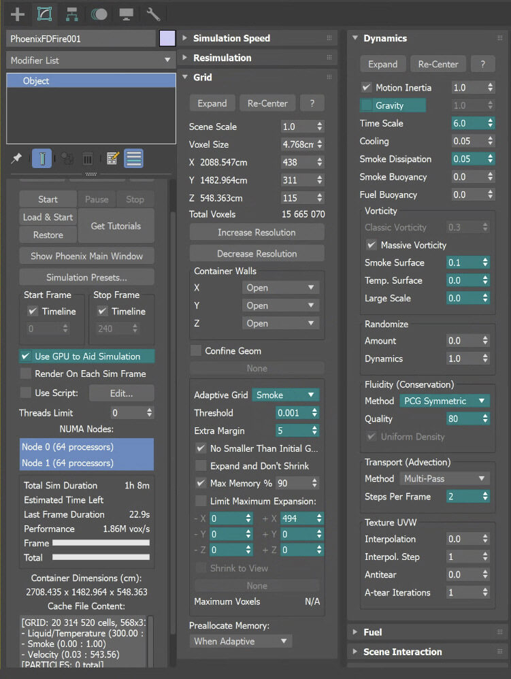Image resolution: width=511 pixels, height=679 pixels.
Task: Enable Render On Each Sim Frame
Action: pyautogui.click(x=26, y=374)
